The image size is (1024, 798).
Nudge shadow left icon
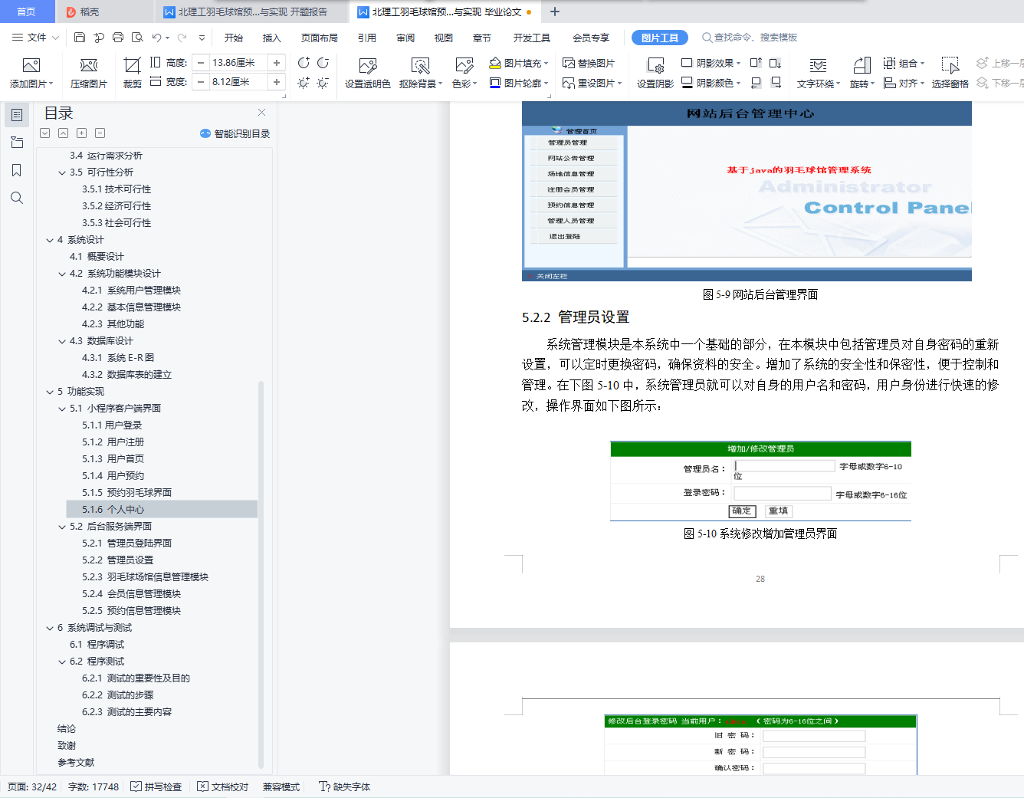[x=756, y=82]
